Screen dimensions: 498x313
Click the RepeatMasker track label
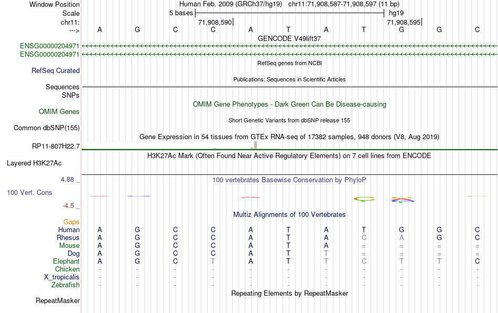(x=58, y=300)
